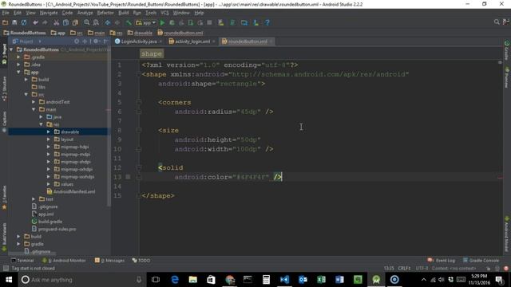
Task: Click the CRLF line separator status item
Action: [x=404, y=268]
